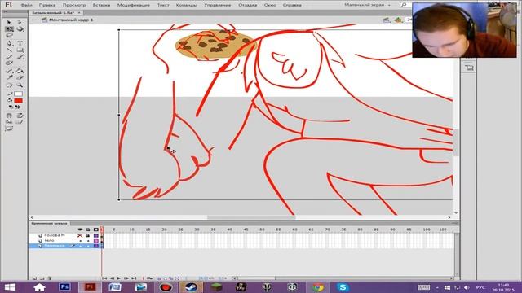Select the Free Transform tool
This screenshot has height=293, width=522.
click(x=9, y=29)
